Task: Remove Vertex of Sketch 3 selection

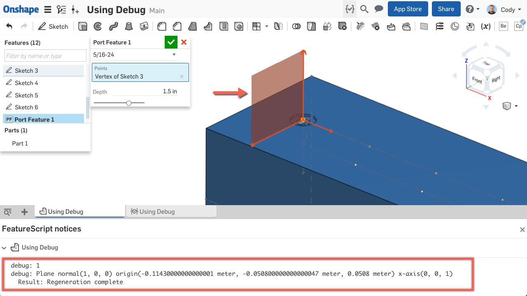Action: click(182, 76)
